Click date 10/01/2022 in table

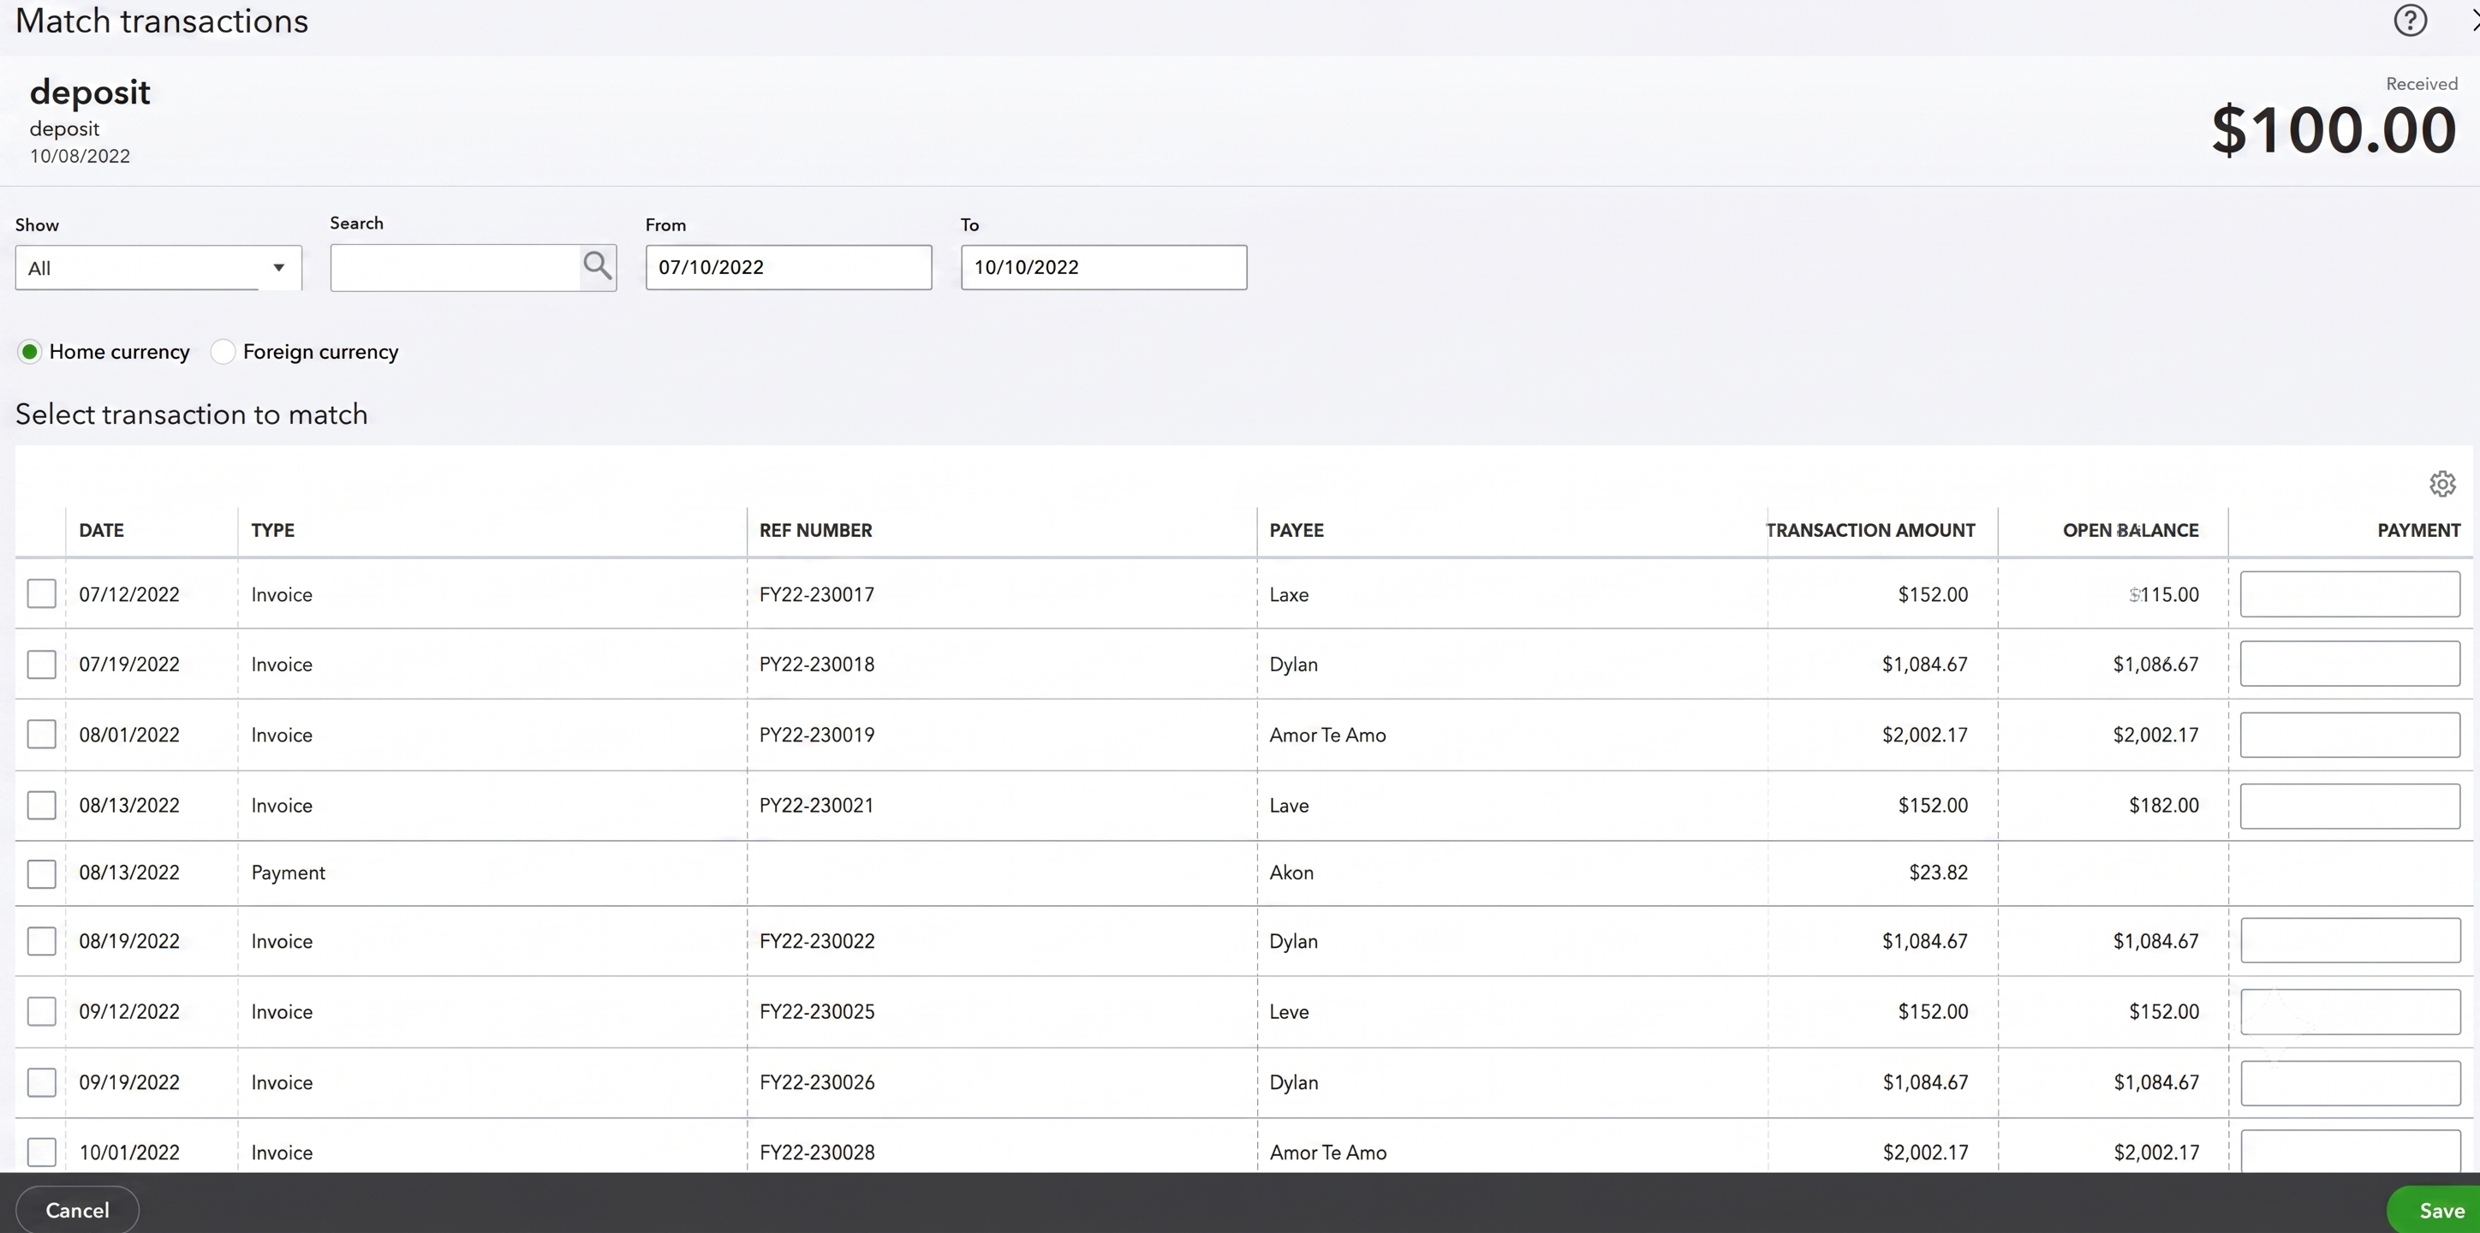tap(129, 1153)
